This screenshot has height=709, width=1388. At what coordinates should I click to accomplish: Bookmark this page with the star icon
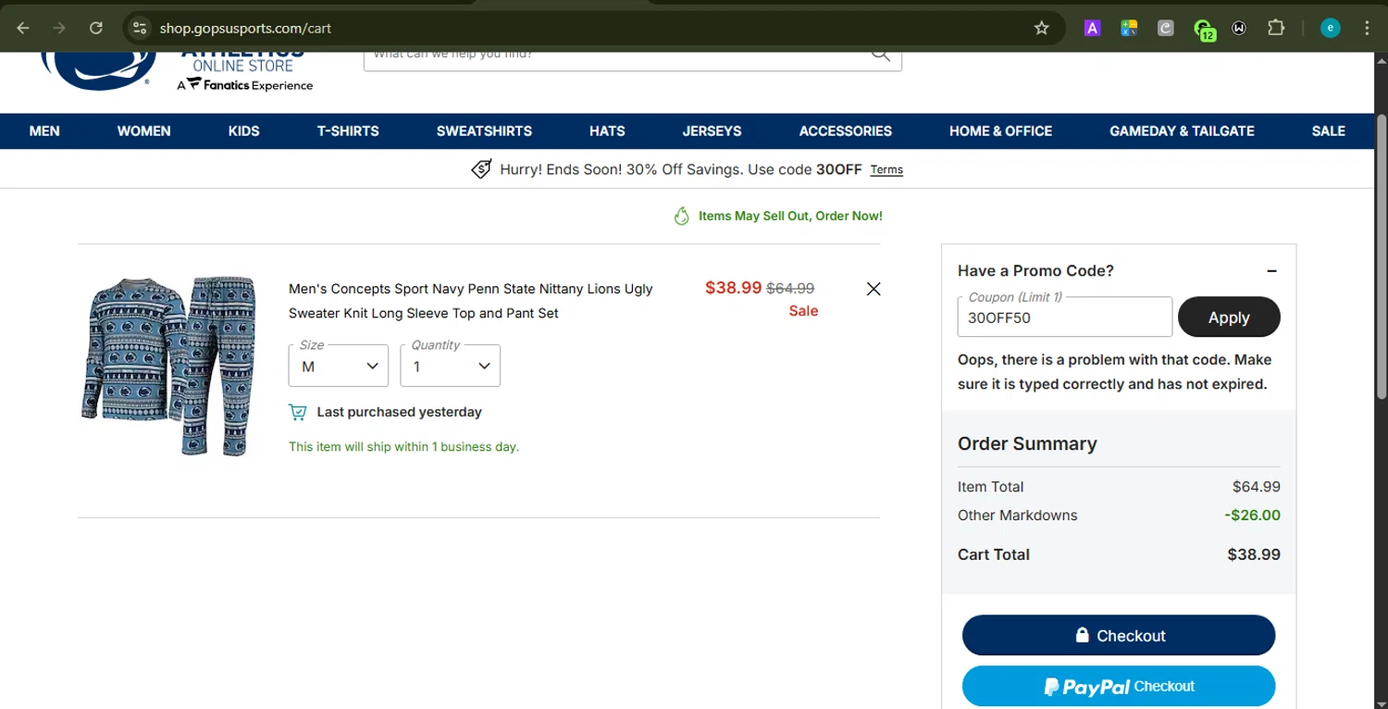pos(1041,28)
